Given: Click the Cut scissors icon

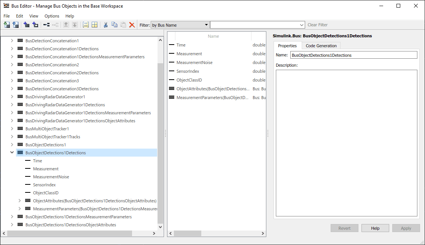Looking at the screenshot, I should click(106, 25).
